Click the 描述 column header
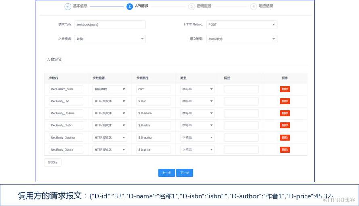This screenshot has width=359, height=206. coord(227,78)
